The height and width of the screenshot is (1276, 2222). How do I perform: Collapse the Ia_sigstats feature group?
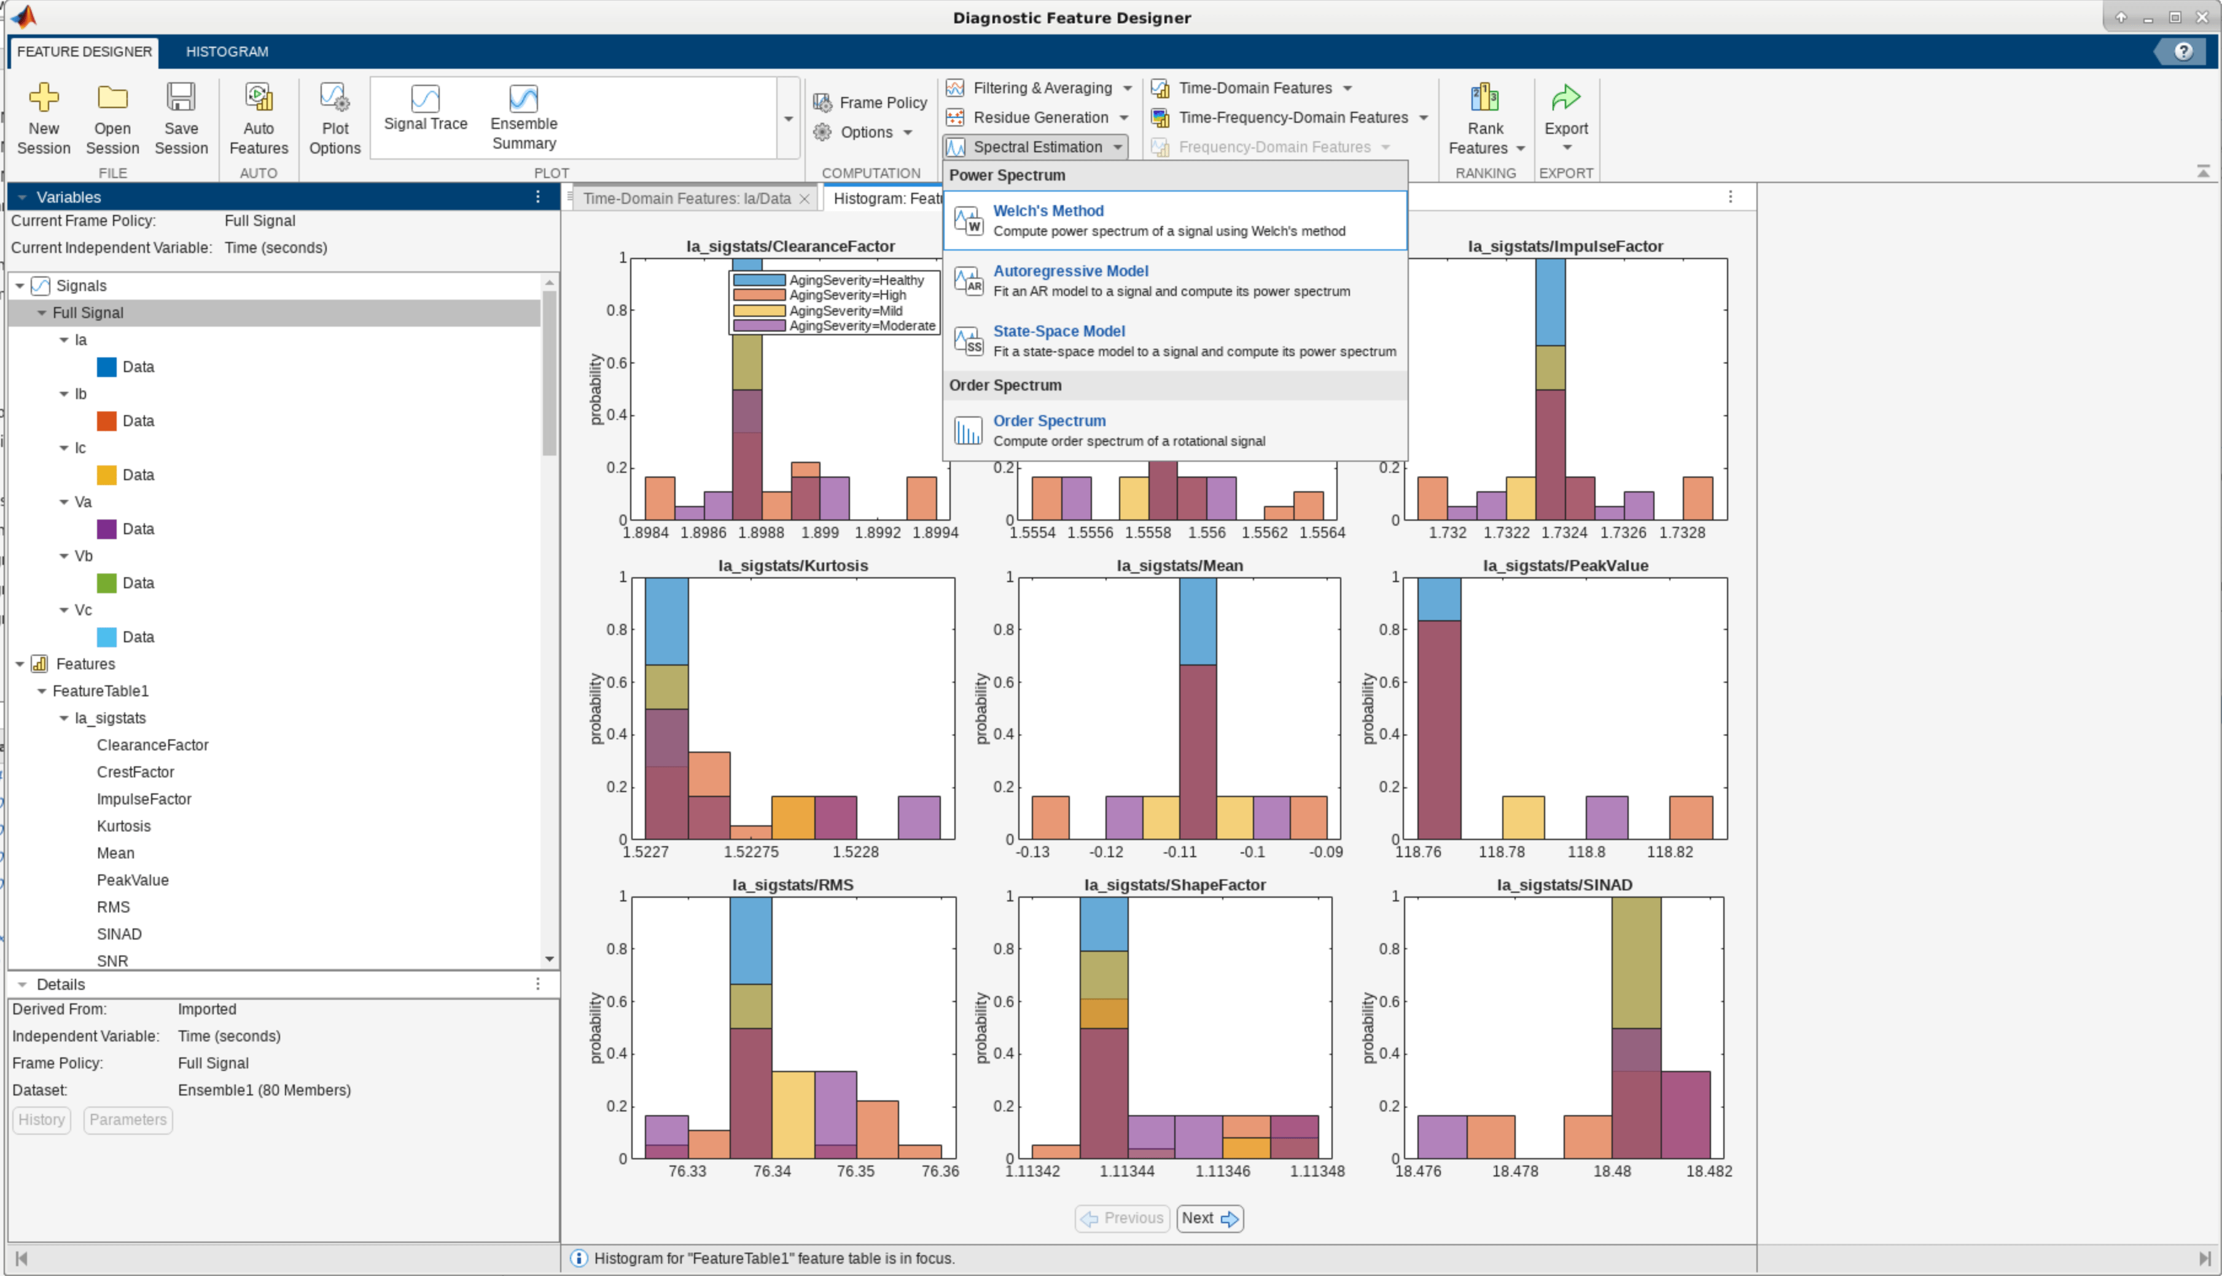click(64, 718)
